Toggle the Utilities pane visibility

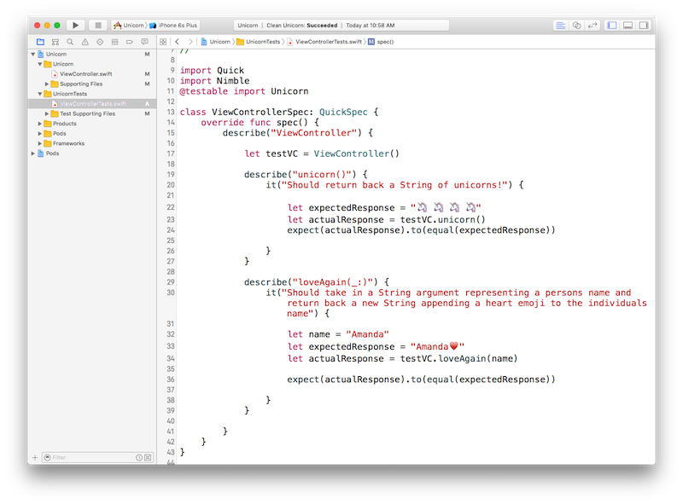(x=644, y=26)
